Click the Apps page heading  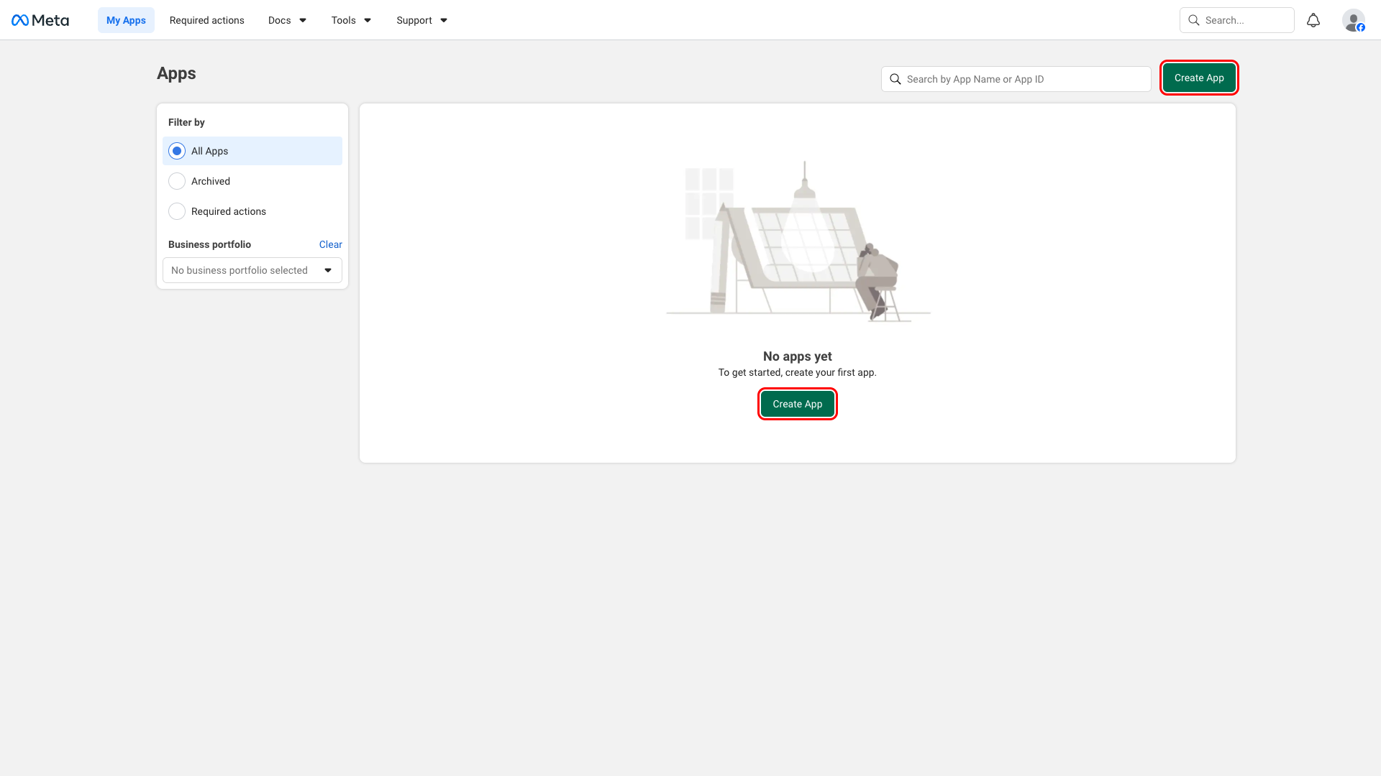176,73
